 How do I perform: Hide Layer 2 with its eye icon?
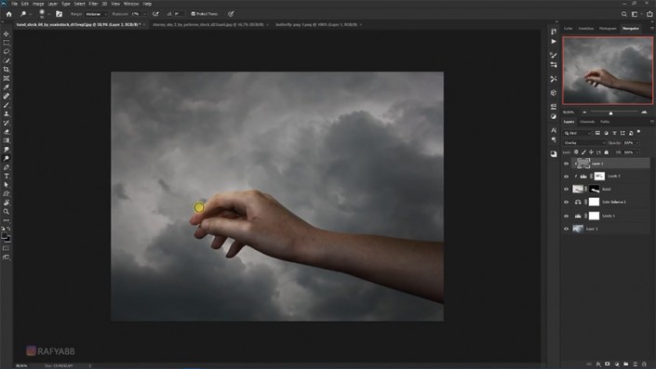[566, 164]
